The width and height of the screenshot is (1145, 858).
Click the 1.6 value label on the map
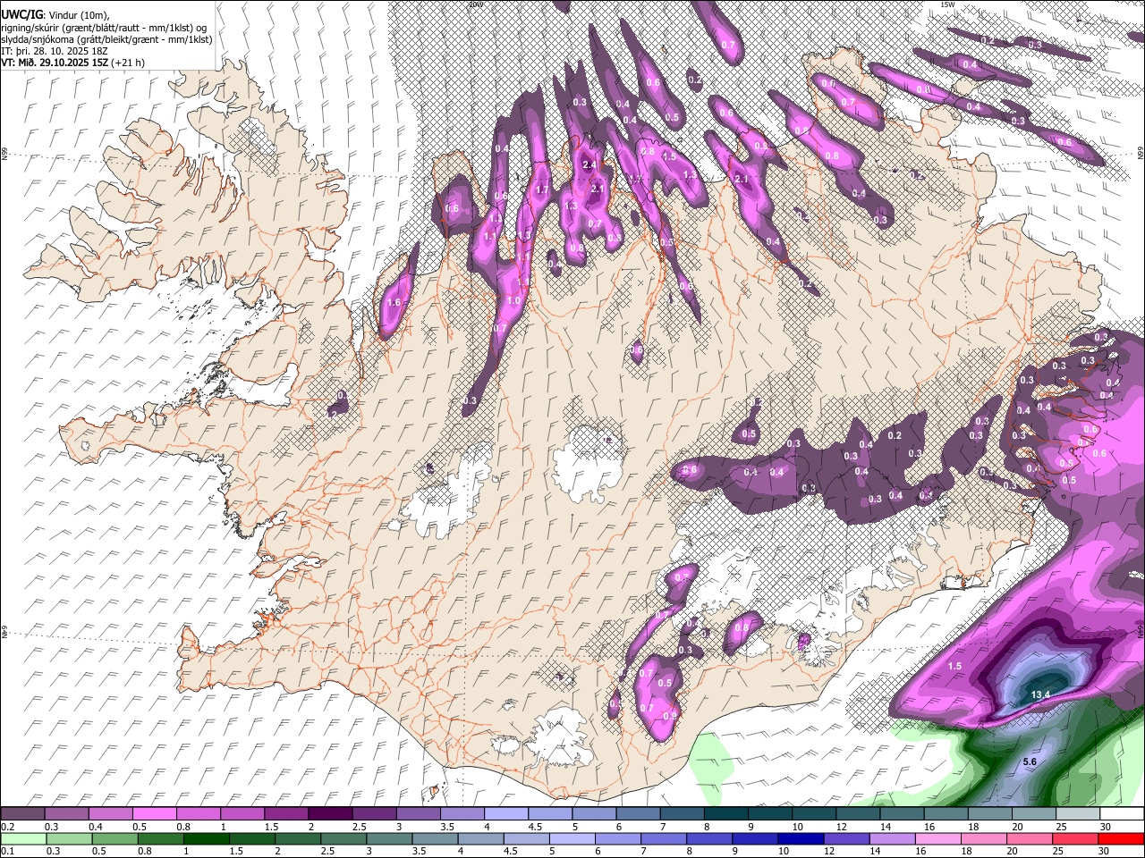(394, 303)
